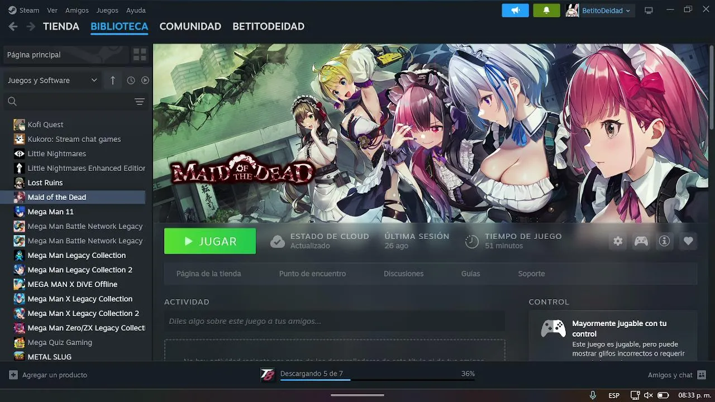The height and width of the screenshot is (402, 715).
Task: Launch Big Picture mode from the monitor icon
Action: [649, 10]
